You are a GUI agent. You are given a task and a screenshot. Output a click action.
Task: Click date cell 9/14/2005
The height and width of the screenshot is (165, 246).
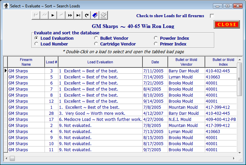pyautogui.click(x=155, y=101)
